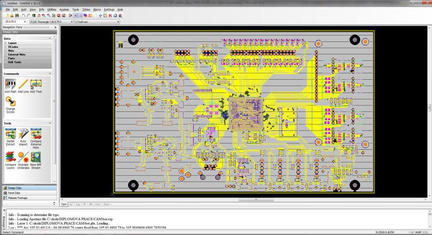Collapse the Tools section header arrow
Image resolution: width=432 pixels, height=235 pixels.
pos(50,123)
